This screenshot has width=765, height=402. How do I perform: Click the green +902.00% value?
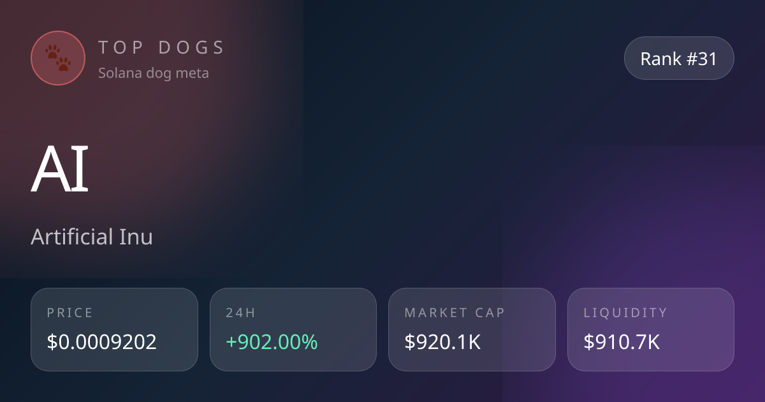pos(272,343)
